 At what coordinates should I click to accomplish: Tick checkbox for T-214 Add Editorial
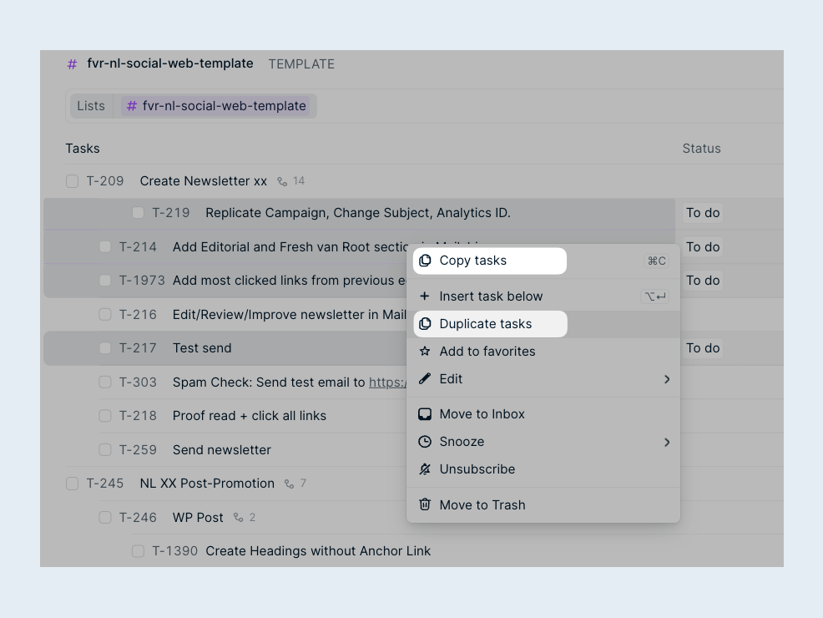click(105, 246)
